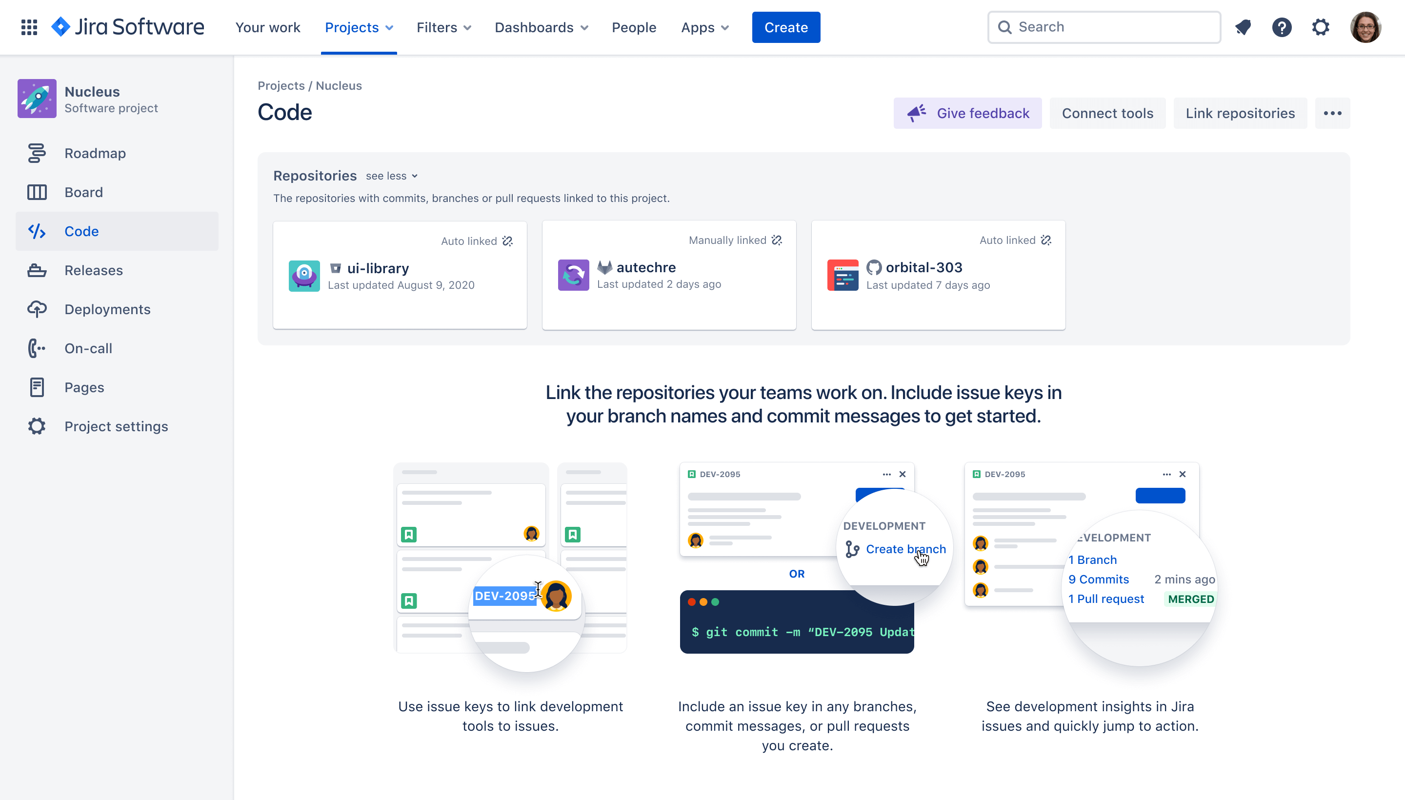Open the Connect tools button
The image size is (1405, 800).
tap(1107, 113)
